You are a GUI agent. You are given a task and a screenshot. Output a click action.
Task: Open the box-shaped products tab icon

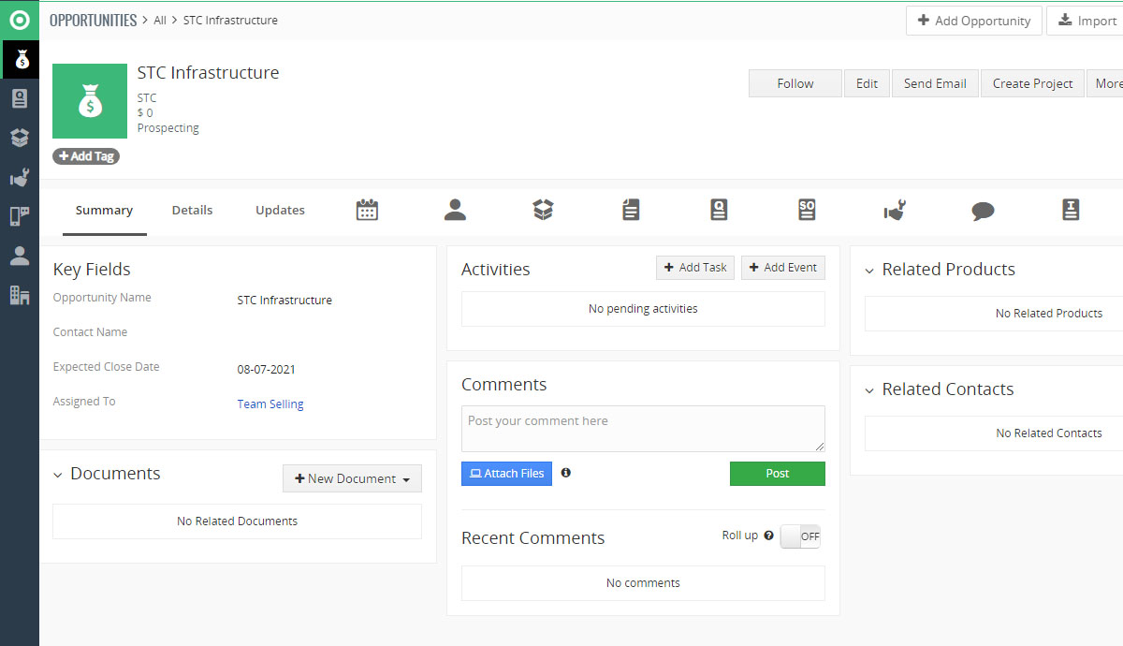543,210
